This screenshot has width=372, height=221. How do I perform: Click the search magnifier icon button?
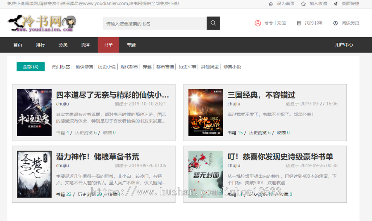pos(213,23)
